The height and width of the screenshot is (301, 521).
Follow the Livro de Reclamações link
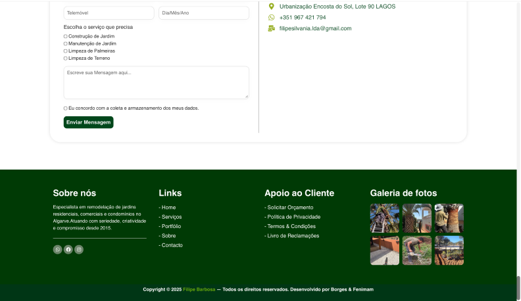293,235
